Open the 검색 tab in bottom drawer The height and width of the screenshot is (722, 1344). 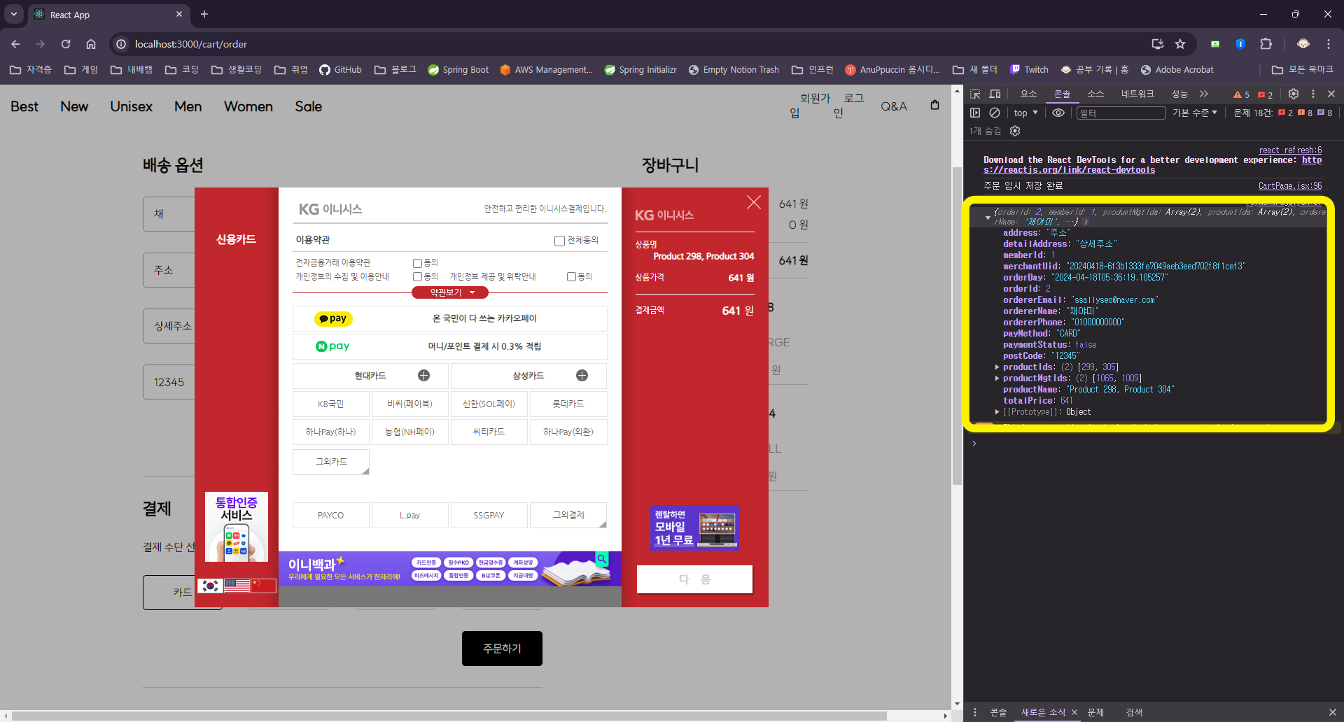[1134, 712]
